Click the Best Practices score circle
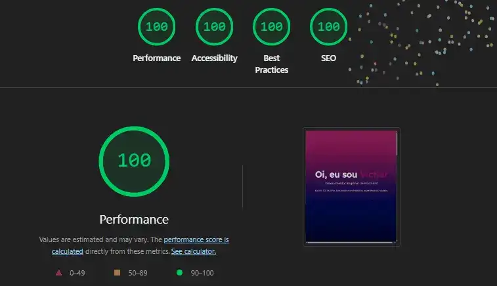Screen dimensions: 497x286 272,27
